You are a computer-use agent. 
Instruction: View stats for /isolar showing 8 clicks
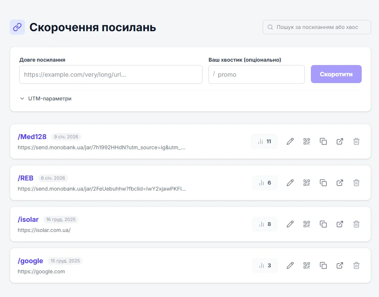265,224
